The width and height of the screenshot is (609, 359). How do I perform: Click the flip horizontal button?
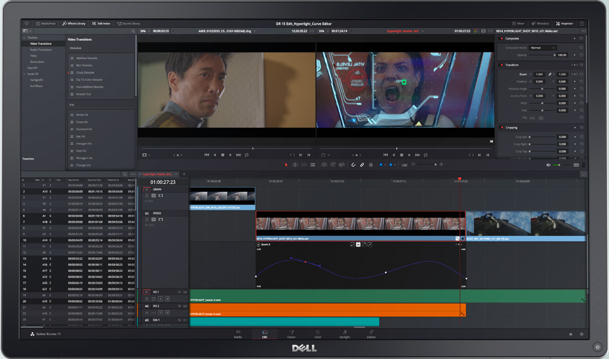point(532,118)
